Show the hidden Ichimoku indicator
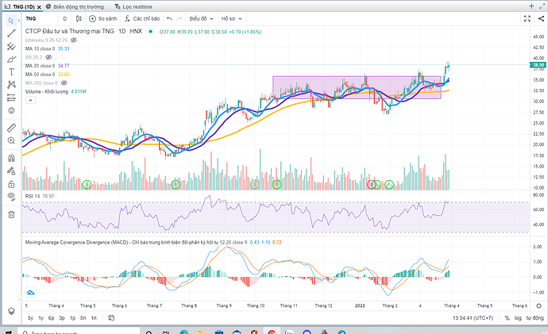This screenshot has height=334, width=548. tap(74, 39)
